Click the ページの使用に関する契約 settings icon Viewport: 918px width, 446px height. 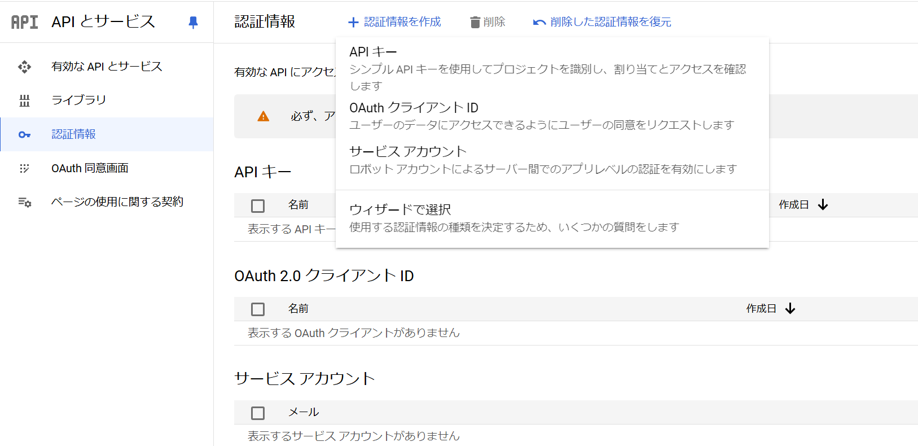pos(24,202)
